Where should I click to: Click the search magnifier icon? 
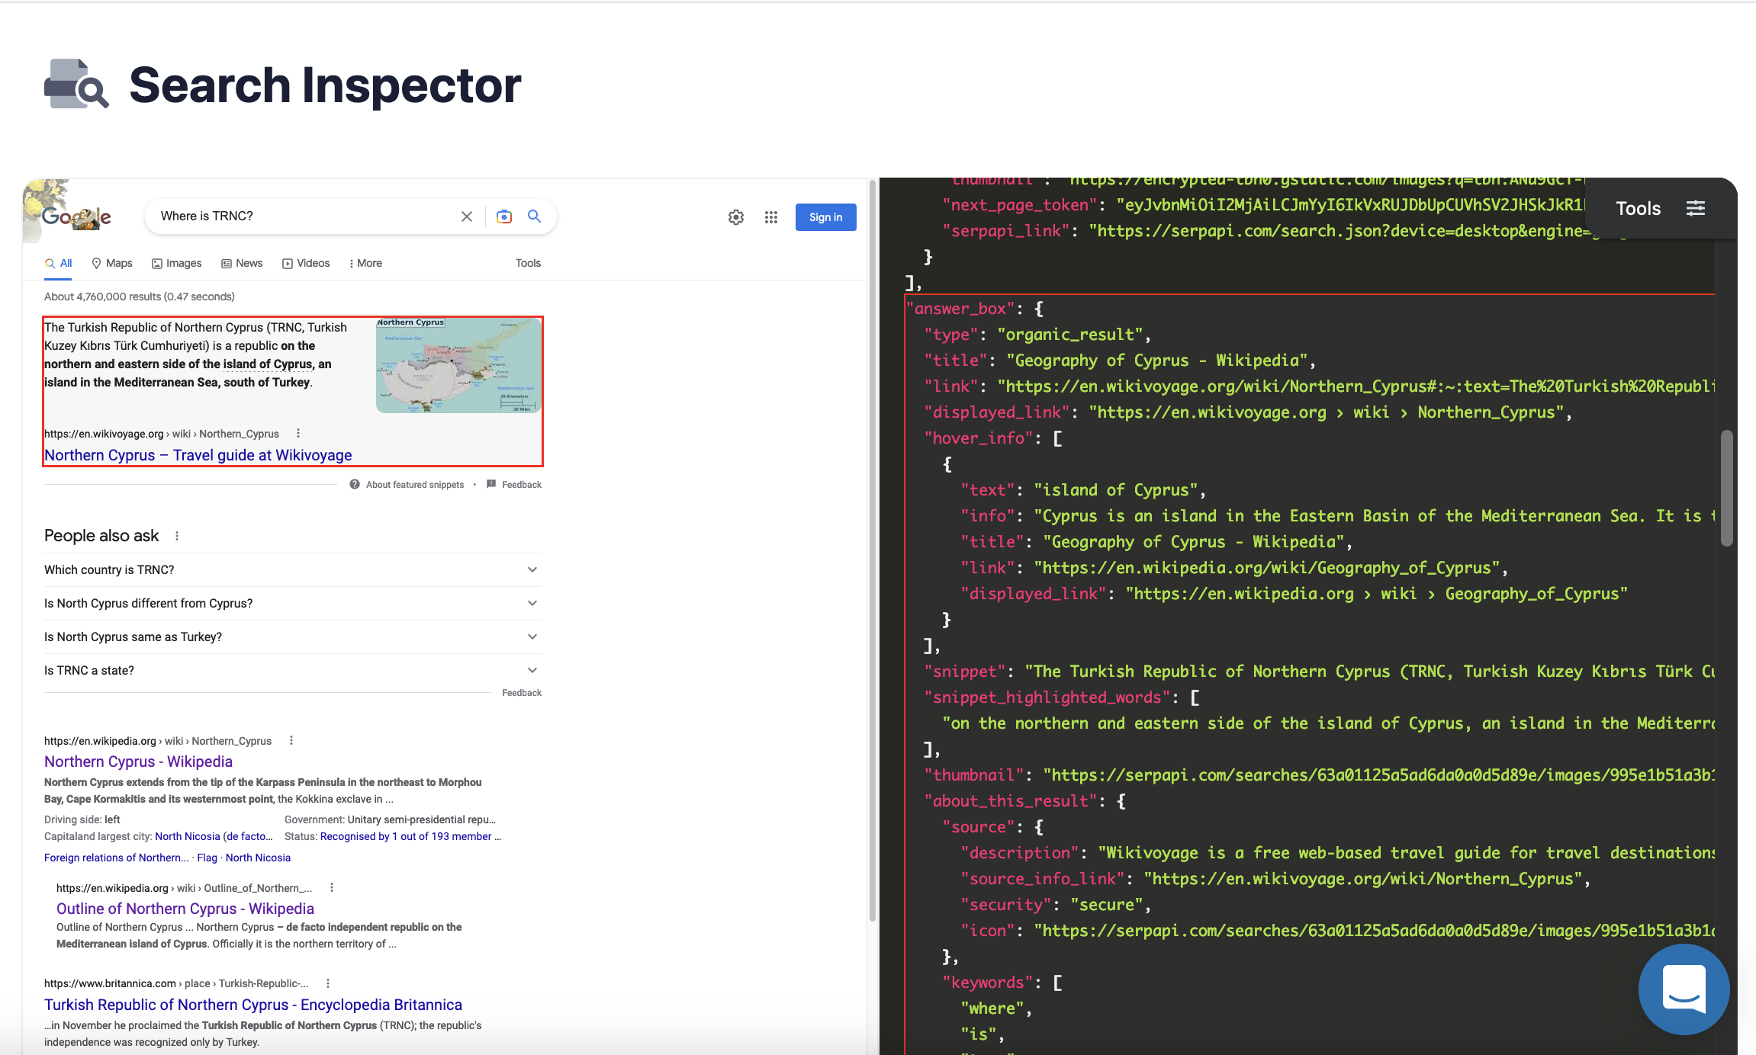(534, 216)
